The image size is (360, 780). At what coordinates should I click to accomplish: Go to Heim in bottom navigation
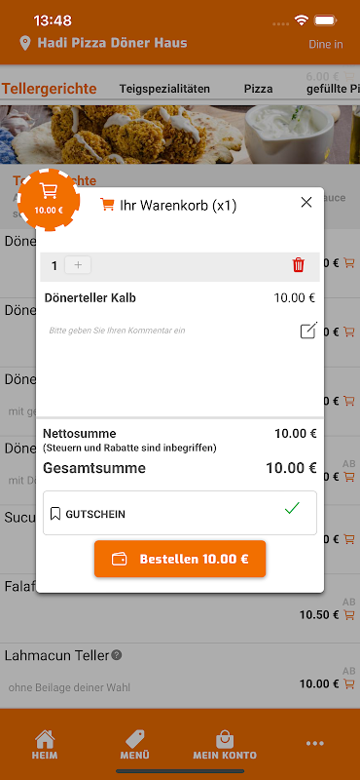[x=45, y=745]
